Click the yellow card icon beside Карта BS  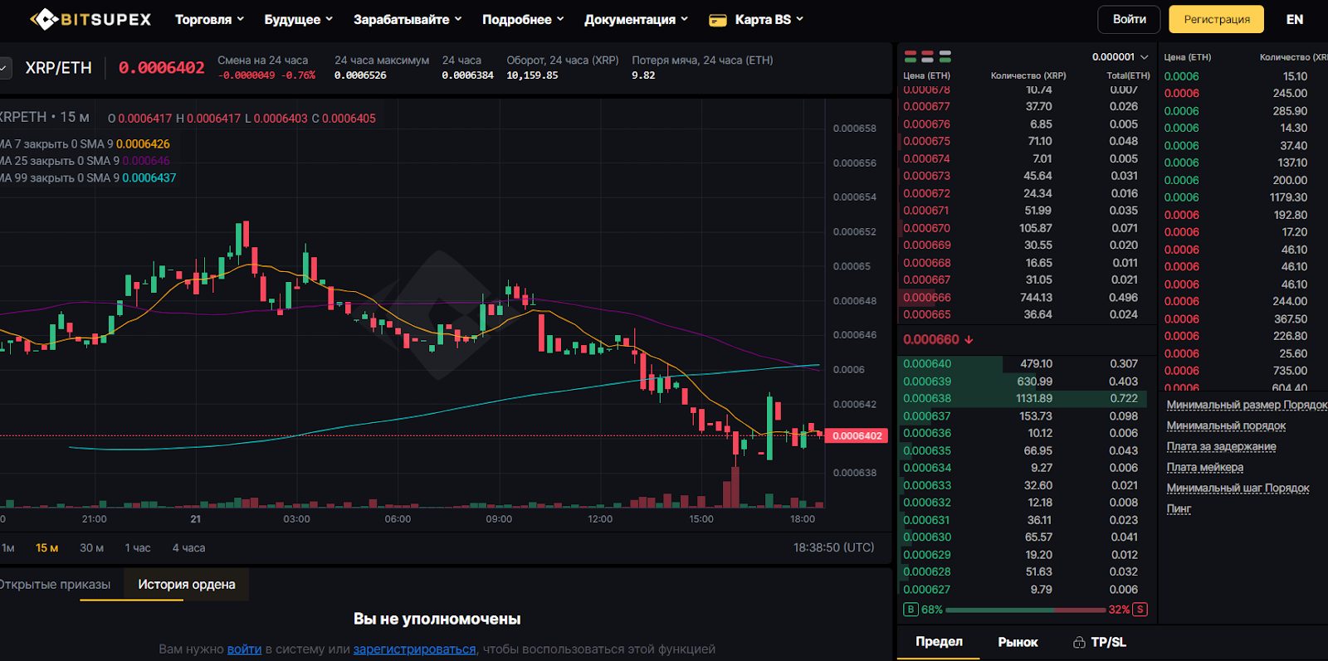(718, 20)
